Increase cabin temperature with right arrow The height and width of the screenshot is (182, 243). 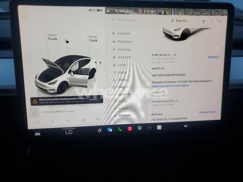coord(77,132)
